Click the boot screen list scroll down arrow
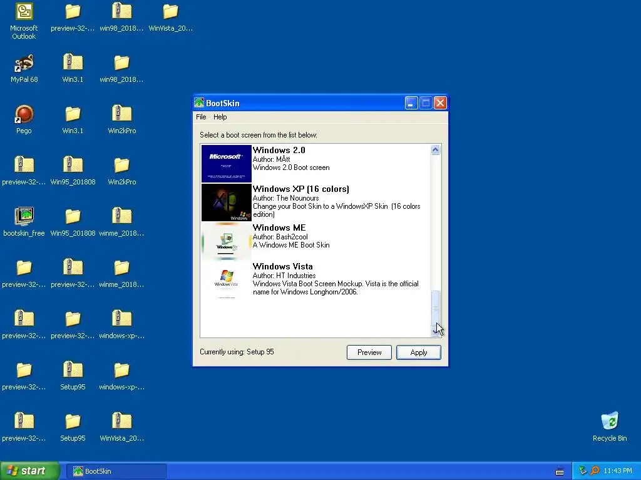641x480 pixels. 436,331
